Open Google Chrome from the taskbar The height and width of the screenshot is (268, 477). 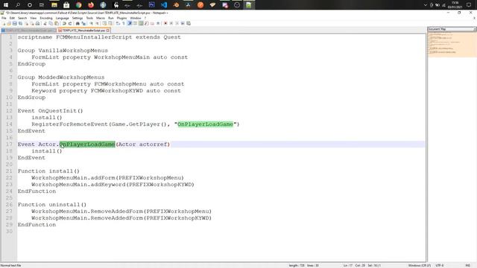[78, 5]
